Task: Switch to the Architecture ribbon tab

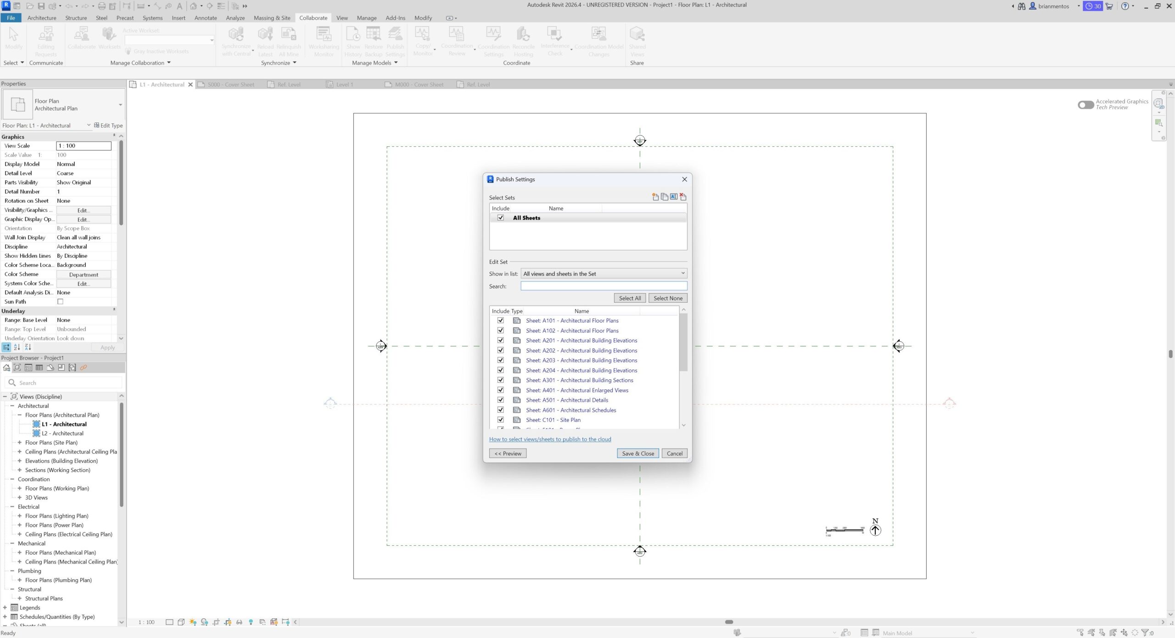Action: click(x=42, y=18)
